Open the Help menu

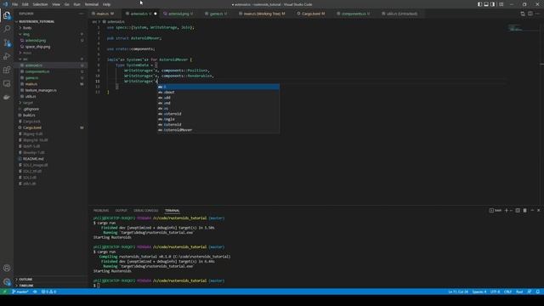pos(106,4)
